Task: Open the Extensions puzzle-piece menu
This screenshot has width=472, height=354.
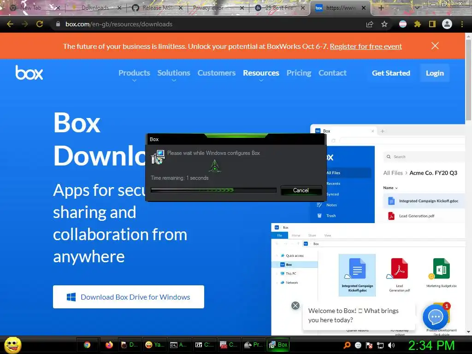Action: pos(418,24)
